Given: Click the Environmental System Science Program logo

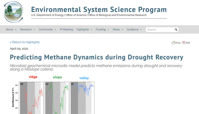Looking at the screenshot, I should (14, 12).
